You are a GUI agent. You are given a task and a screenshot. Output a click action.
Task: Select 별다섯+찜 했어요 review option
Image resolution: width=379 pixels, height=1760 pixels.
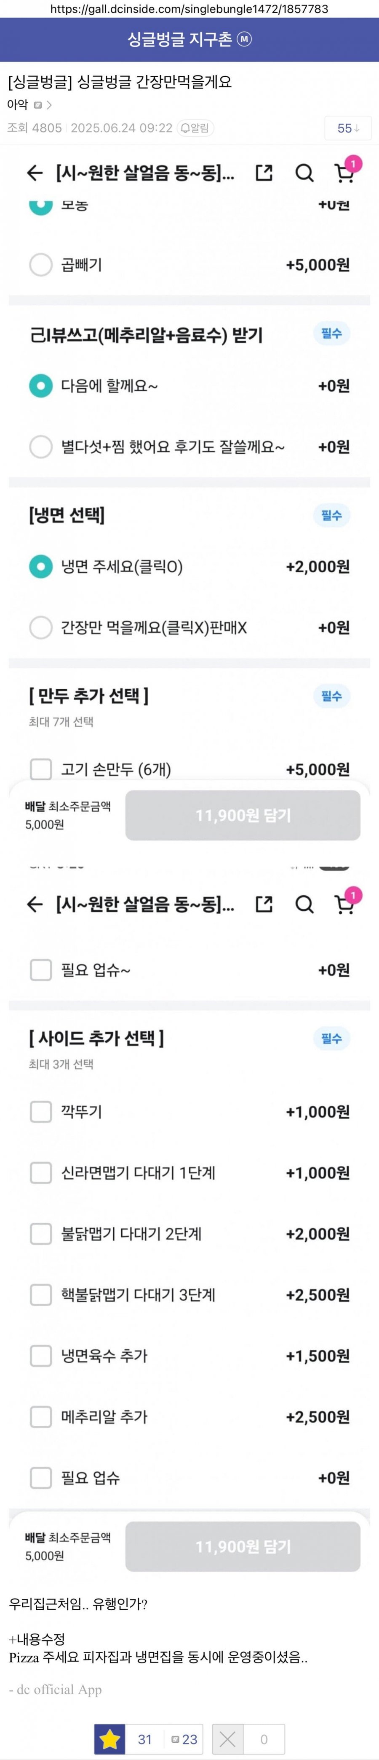(41, 447)
